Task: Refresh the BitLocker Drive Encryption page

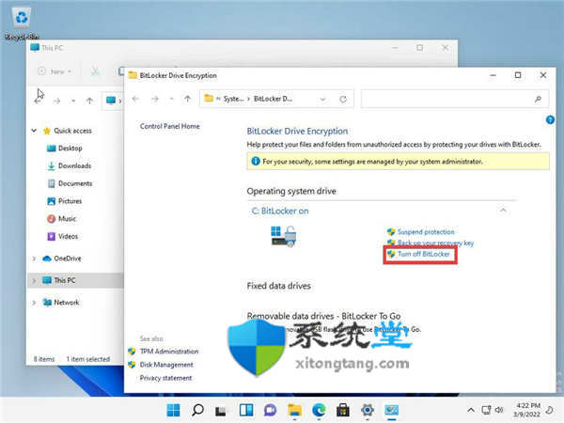Action: click(343, 99)
